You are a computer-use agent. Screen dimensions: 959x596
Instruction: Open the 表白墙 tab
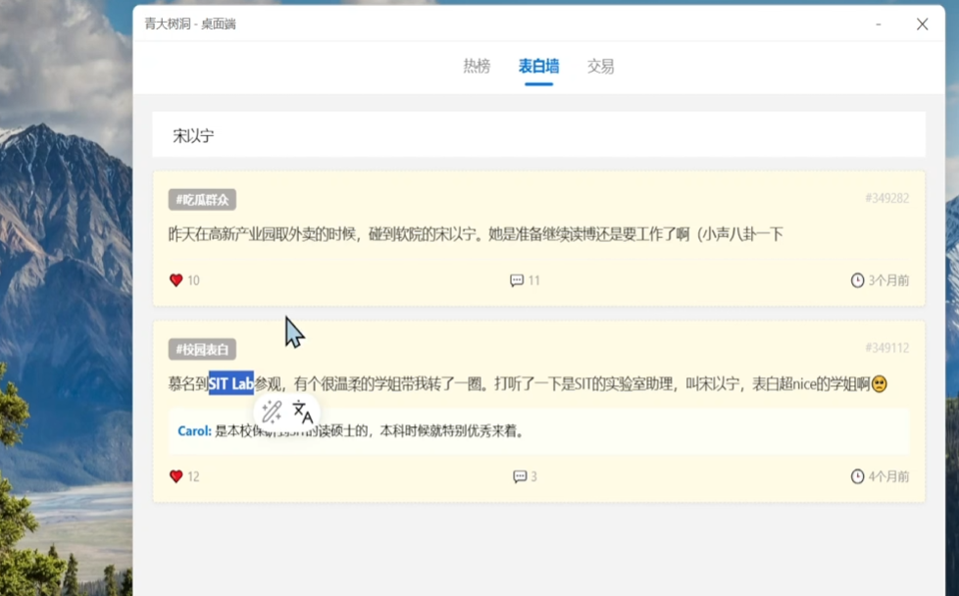coord(537,66)
